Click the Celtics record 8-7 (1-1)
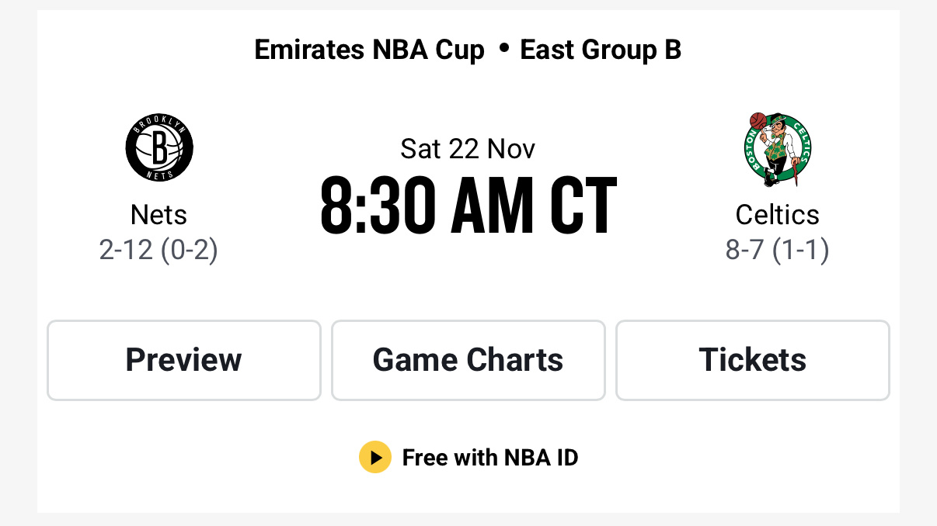 (778, 251)
